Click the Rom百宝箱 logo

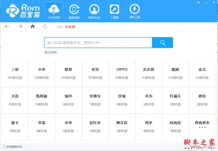click(x=23, y=11)
